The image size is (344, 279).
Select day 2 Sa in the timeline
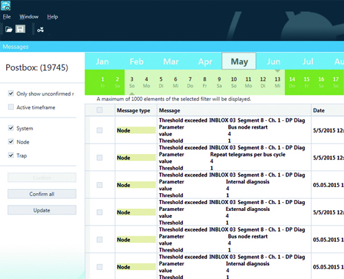[117, 82]
